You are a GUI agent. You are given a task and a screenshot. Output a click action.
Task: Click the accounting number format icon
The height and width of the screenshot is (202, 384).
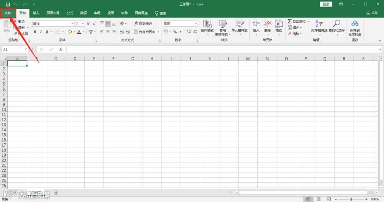coord(166,32)
